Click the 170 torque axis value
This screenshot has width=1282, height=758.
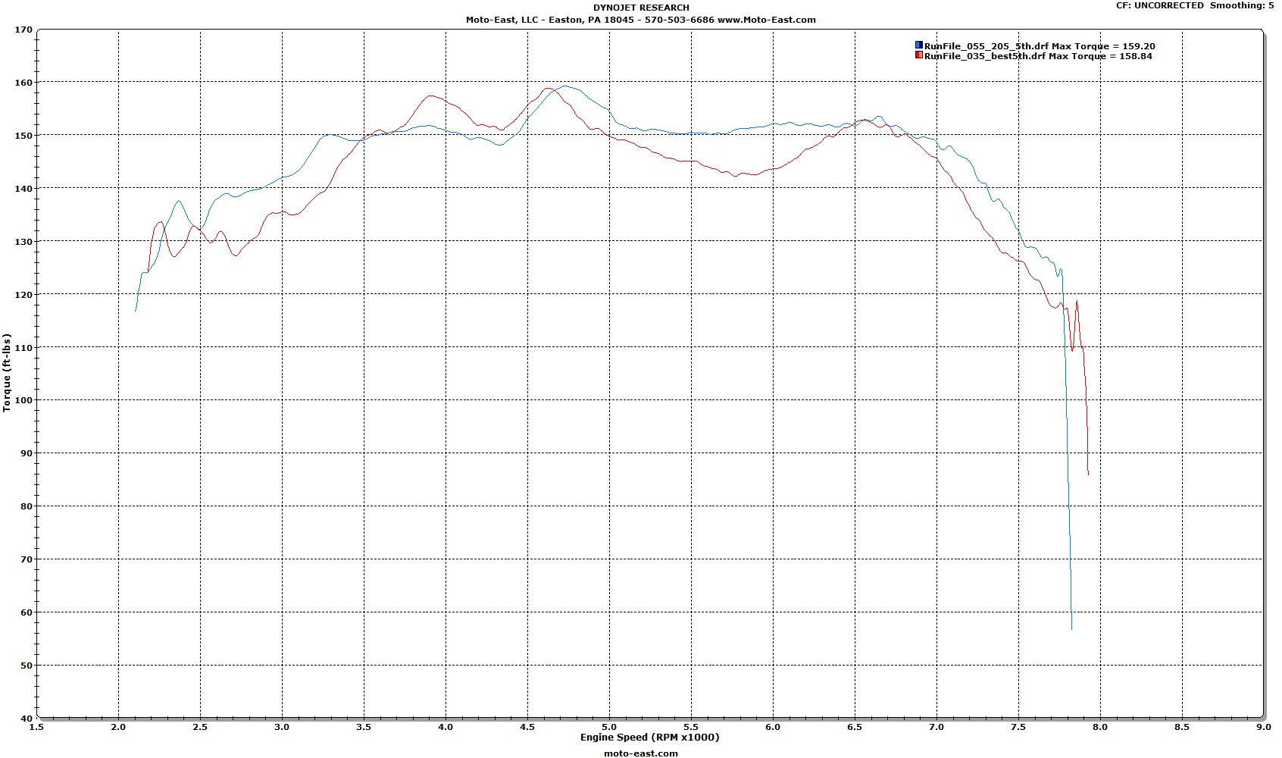(x=23, y=30)
